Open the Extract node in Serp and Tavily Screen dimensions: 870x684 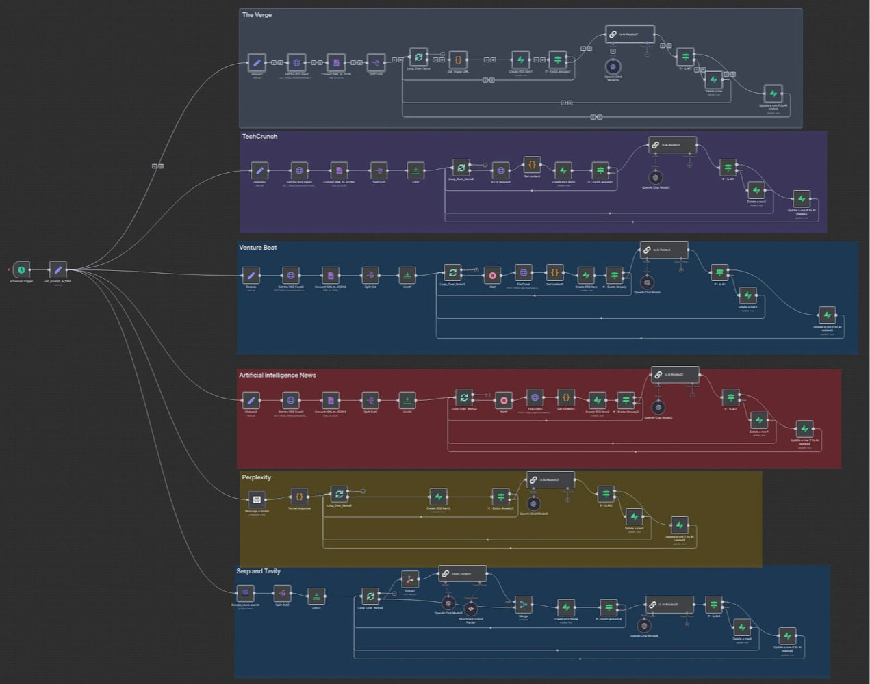(x=410, y=579)
